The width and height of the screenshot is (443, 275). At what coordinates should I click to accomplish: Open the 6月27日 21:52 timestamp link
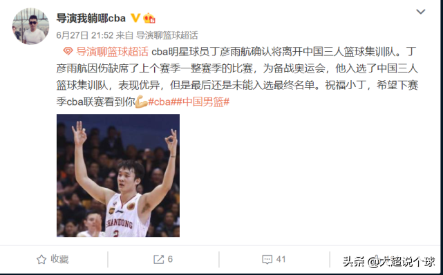pos(85,35)
